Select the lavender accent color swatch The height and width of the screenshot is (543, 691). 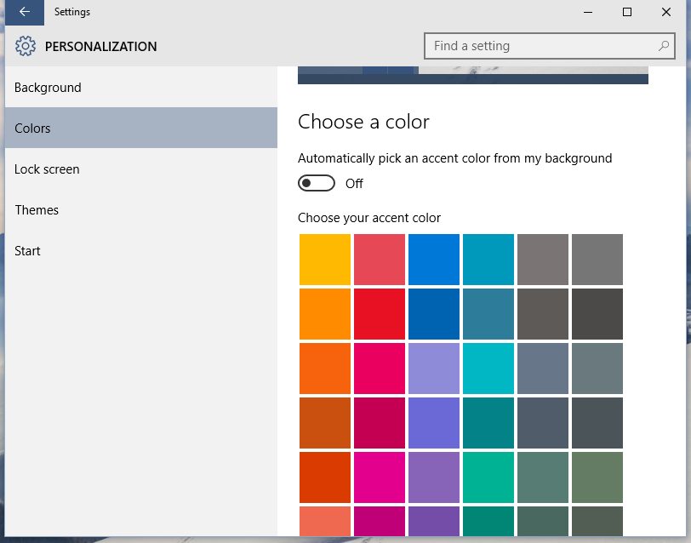[434, 369]
